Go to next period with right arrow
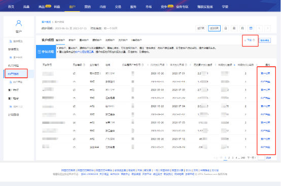This screenshot has width=281, height=186. tap(268, 28)
